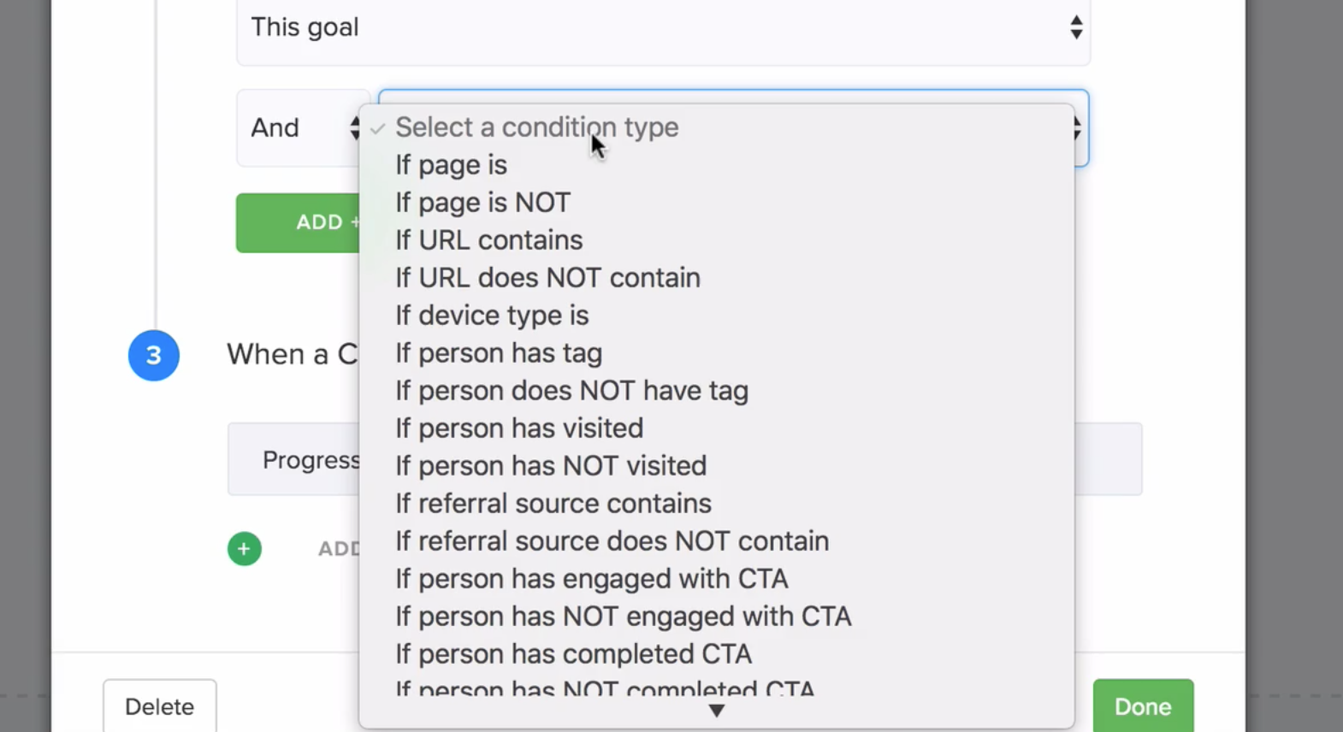Select 'If person has NOT visited' option

(x=551, y=466)
